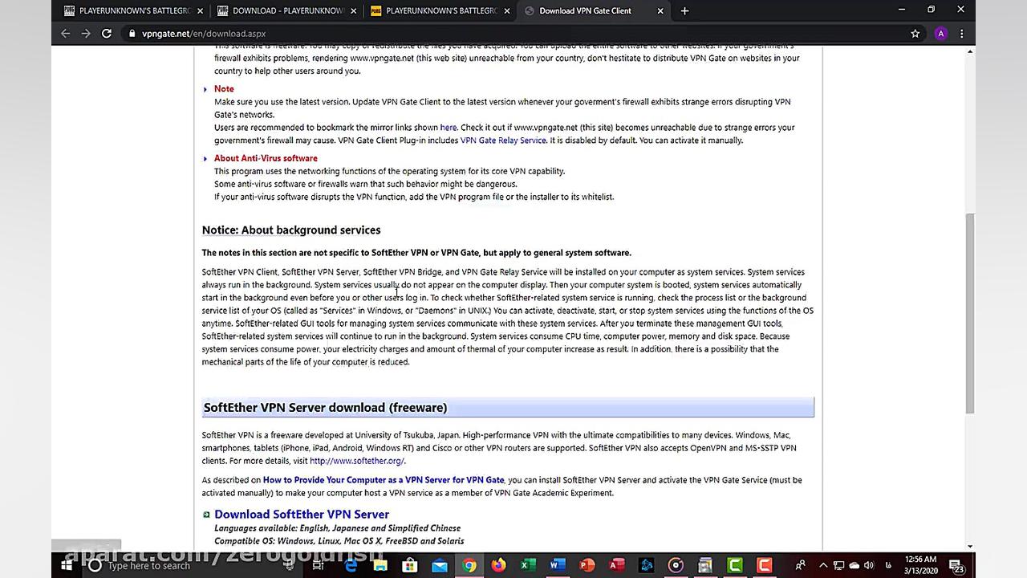Reload the current page
This screenshot has height=578, width=1027.
point(106,34)
